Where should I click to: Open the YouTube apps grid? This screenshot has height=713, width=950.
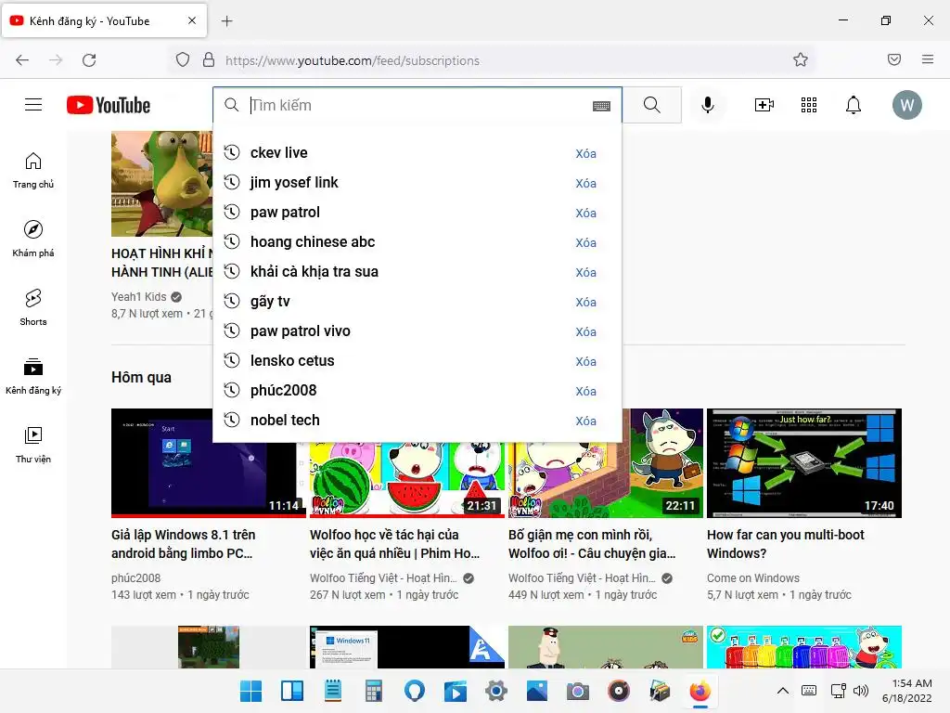[x=809, y=105]
